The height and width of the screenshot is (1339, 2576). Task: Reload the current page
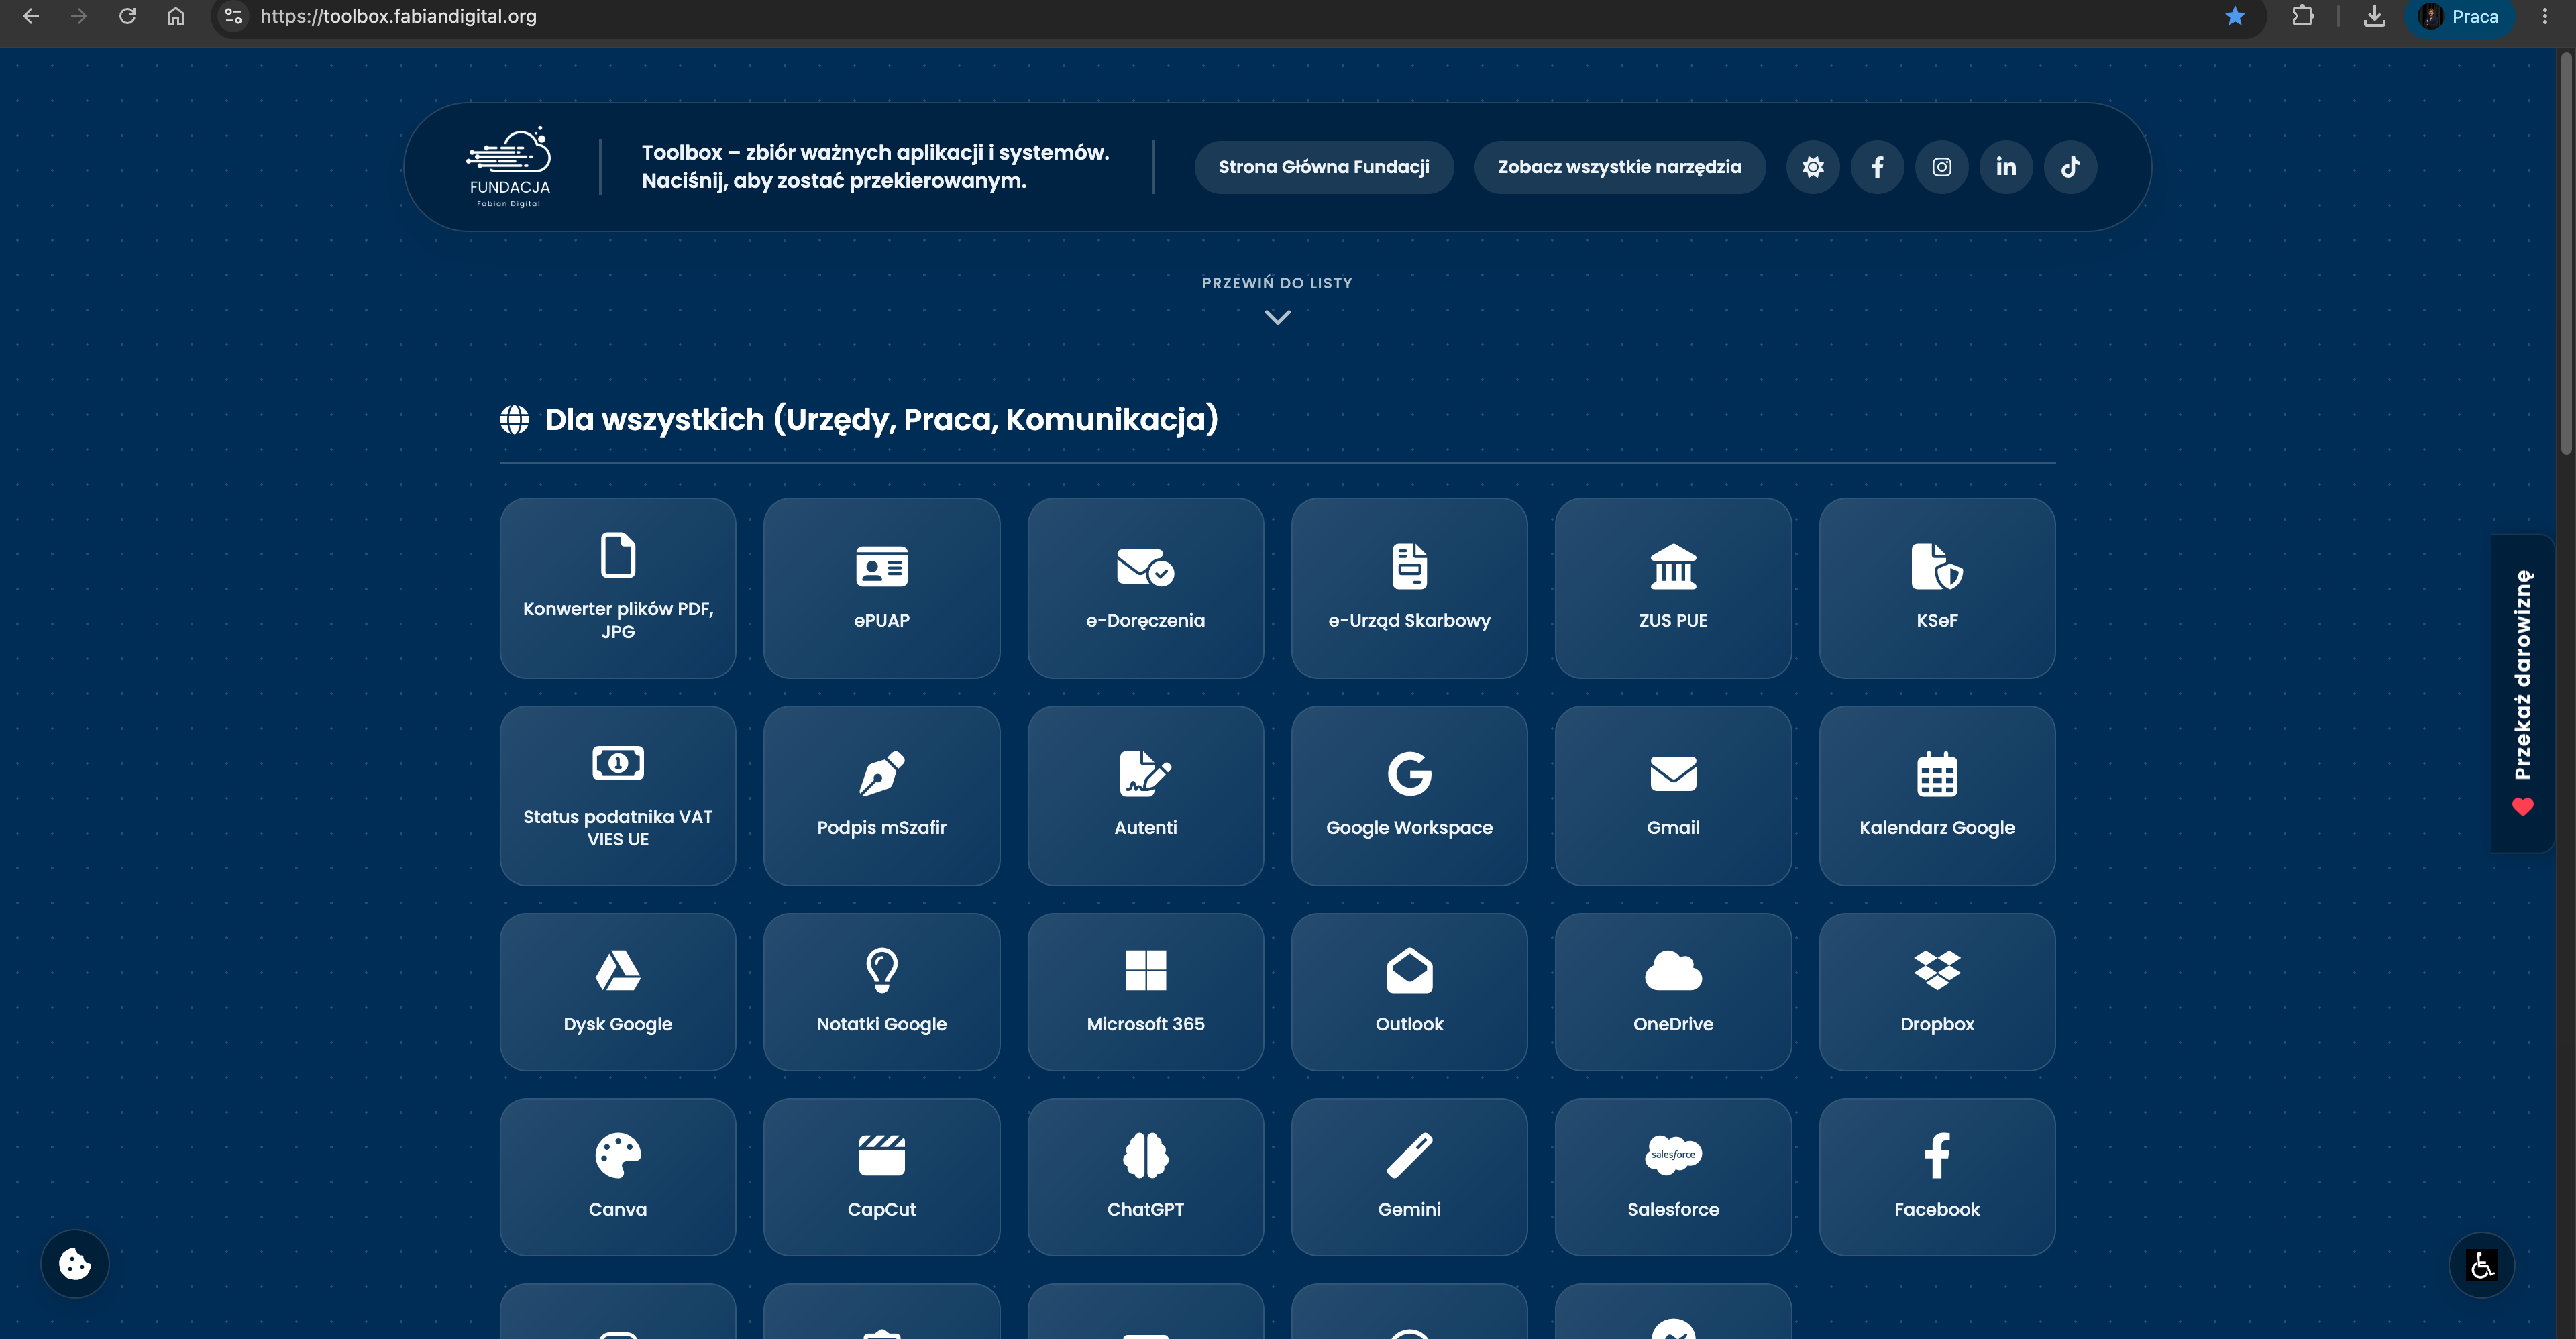click(127, 16)
